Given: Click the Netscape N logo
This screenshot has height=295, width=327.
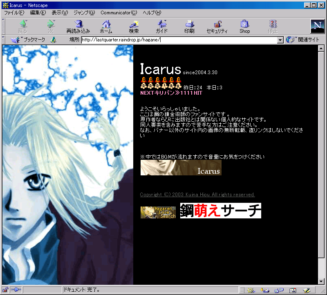Looking at the screenshot, I should coord(318,26).
